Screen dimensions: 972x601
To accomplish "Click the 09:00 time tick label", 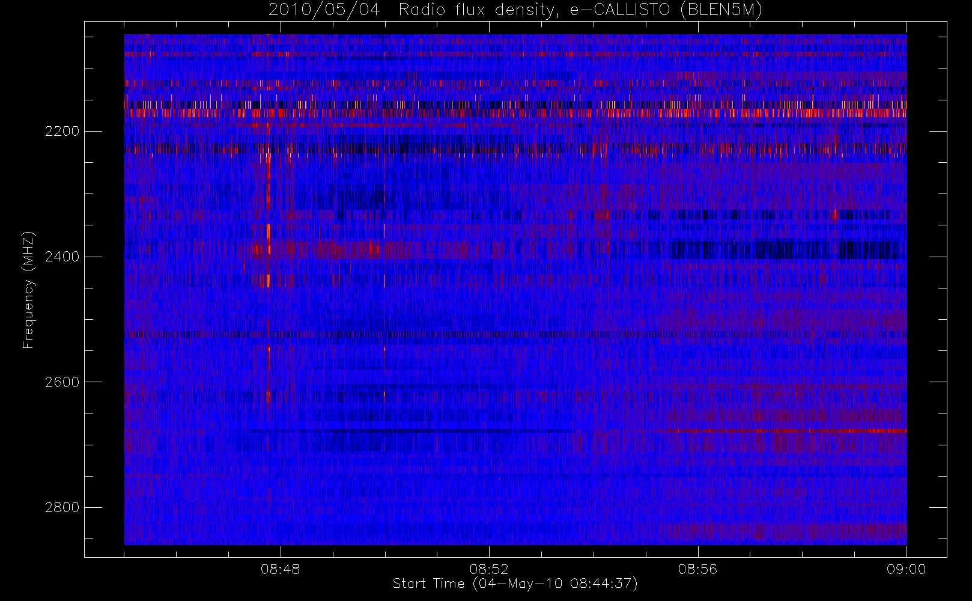I will (906, 569).
